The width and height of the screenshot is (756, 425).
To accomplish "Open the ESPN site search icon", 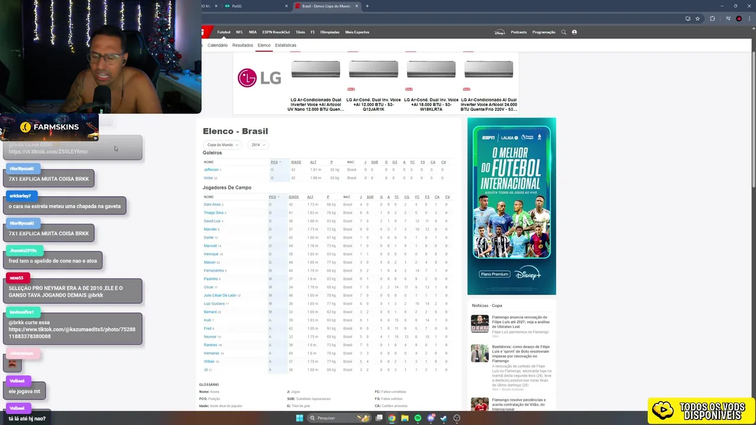I will click(x=563, y=32).
